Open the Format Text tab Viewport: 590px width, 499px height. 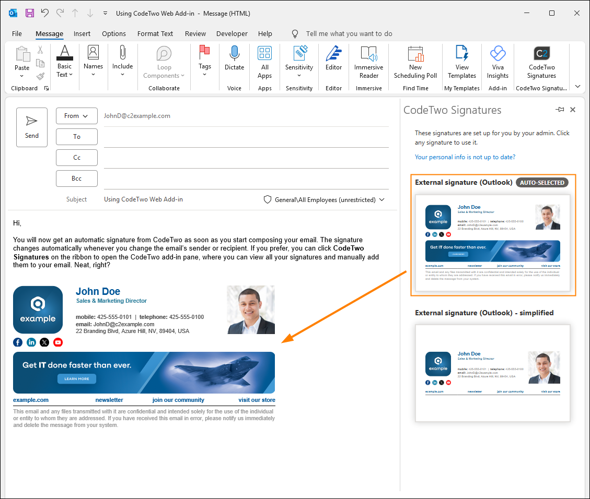[155, 33]
